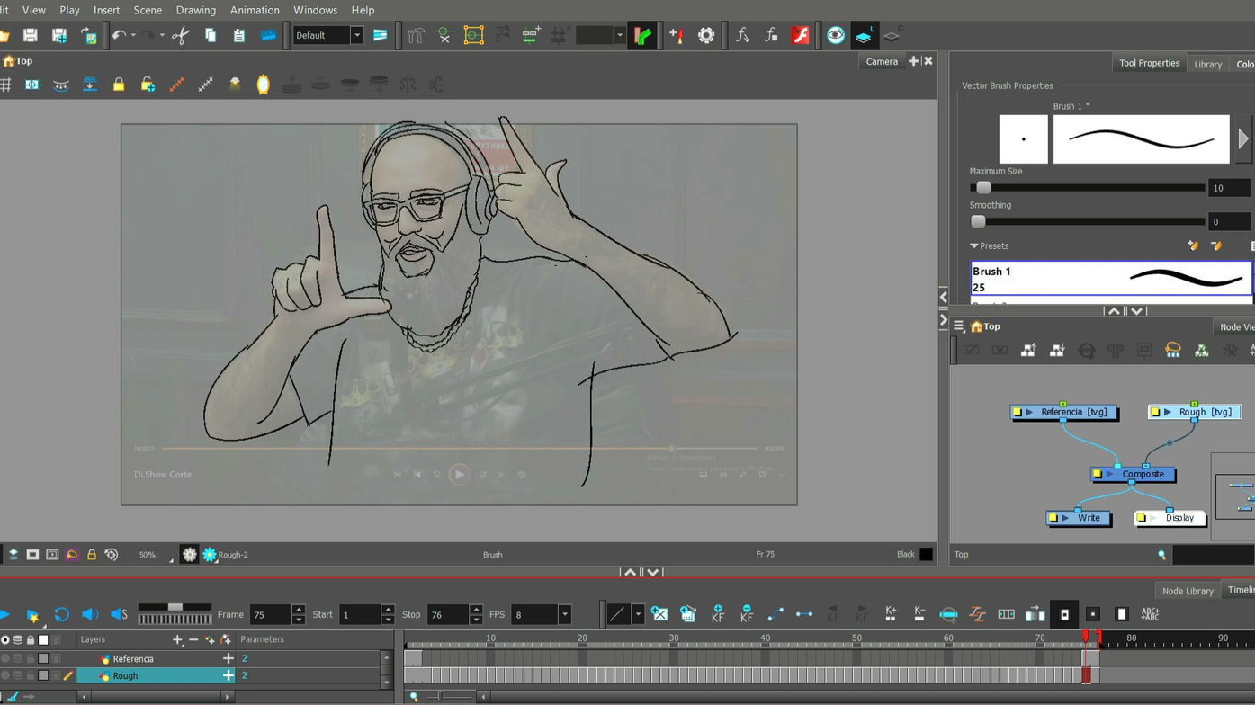Open the View menu

click(34, 10)
